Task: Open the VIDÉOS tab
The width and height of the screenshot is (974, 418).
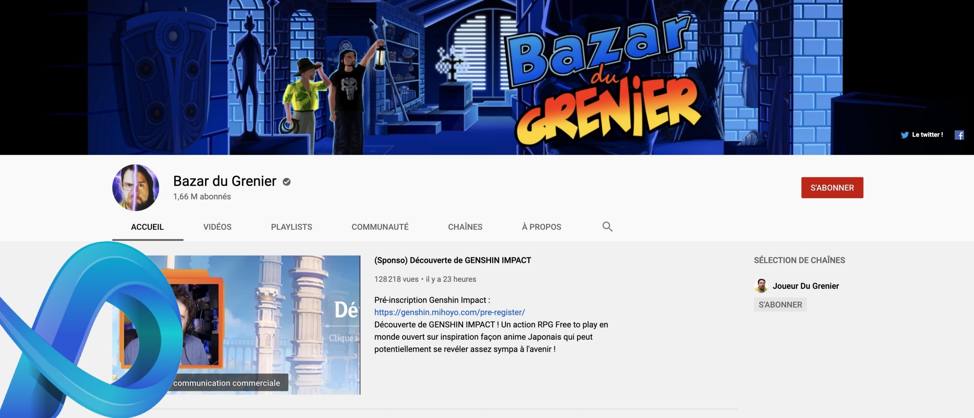Action: click(217, 227)
